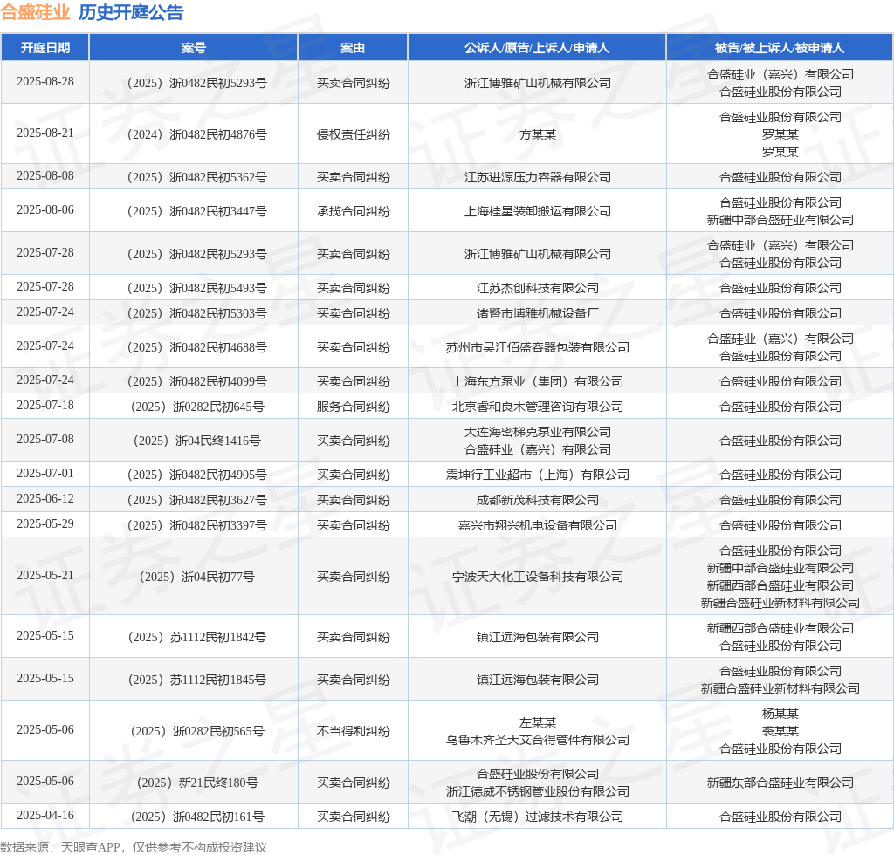Select date cell 2025-08-06
This screenshot has width=894, height=855.
coord(45,209)
